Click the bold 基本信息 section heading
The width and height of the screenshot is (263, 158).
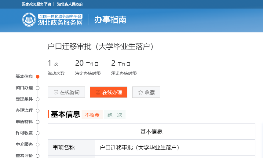tap(65, 114)
